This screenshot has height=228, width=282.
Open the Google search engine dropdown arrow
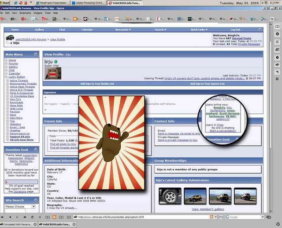click(263, 217)
